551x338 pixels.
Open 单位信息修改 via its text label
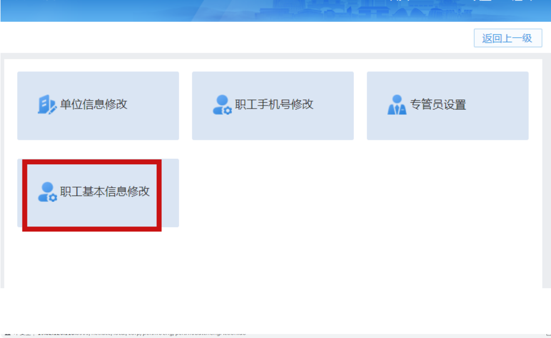click(94, 105)
